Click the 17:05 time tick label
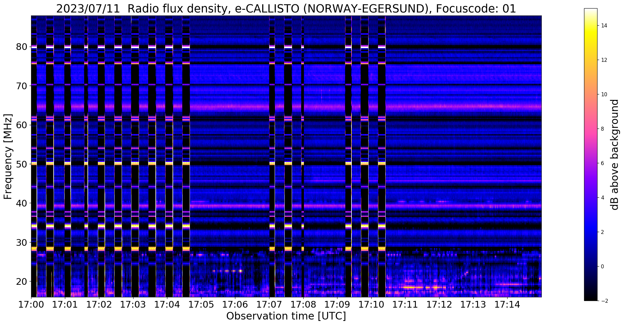The height and width of the screenshot is (325, 624). (x=201, y=304)
